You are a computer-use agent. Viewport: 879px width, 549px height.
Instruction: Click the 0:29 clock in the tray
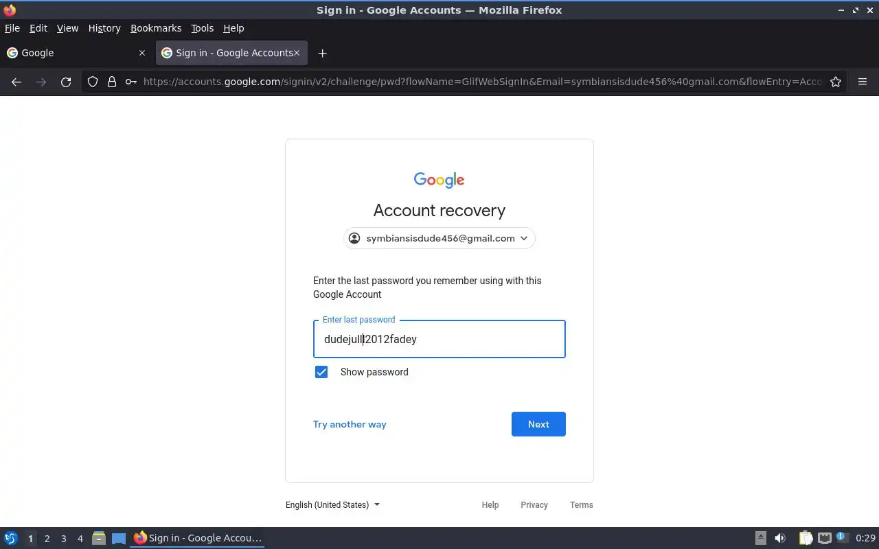(866, 538)
